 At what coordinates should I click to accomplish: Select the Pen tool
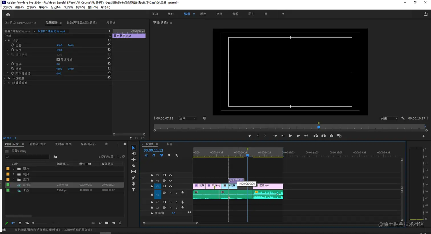click(133, 178)
